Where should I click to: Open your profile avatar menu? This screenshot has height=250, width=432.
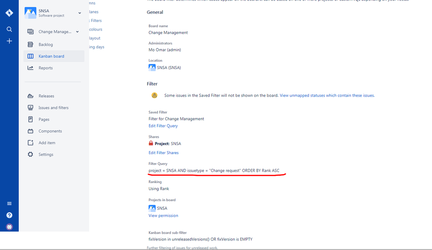[9, 226]
